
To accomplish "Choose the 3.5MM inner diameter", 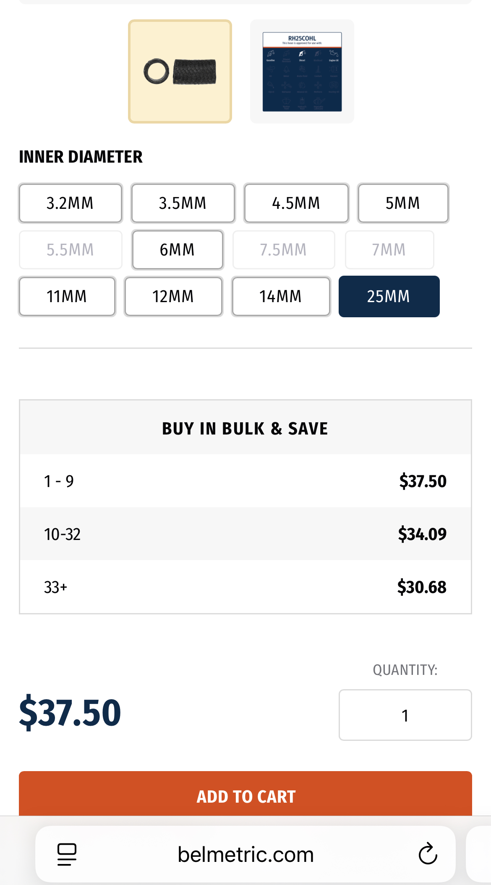I will [183, 203].
